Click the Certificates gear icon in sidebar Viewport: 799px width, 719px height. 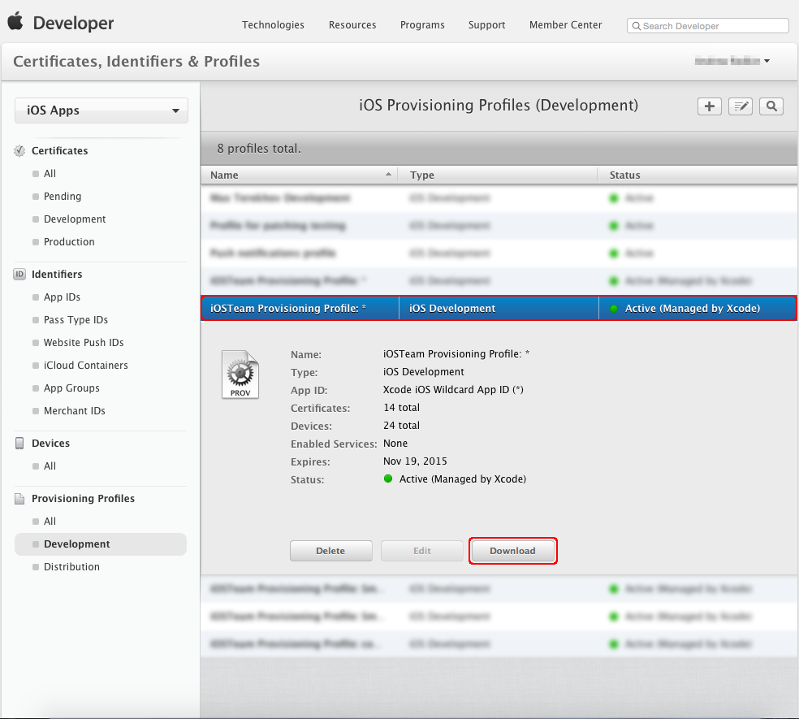pyautogui.click(x=19, y=150)
